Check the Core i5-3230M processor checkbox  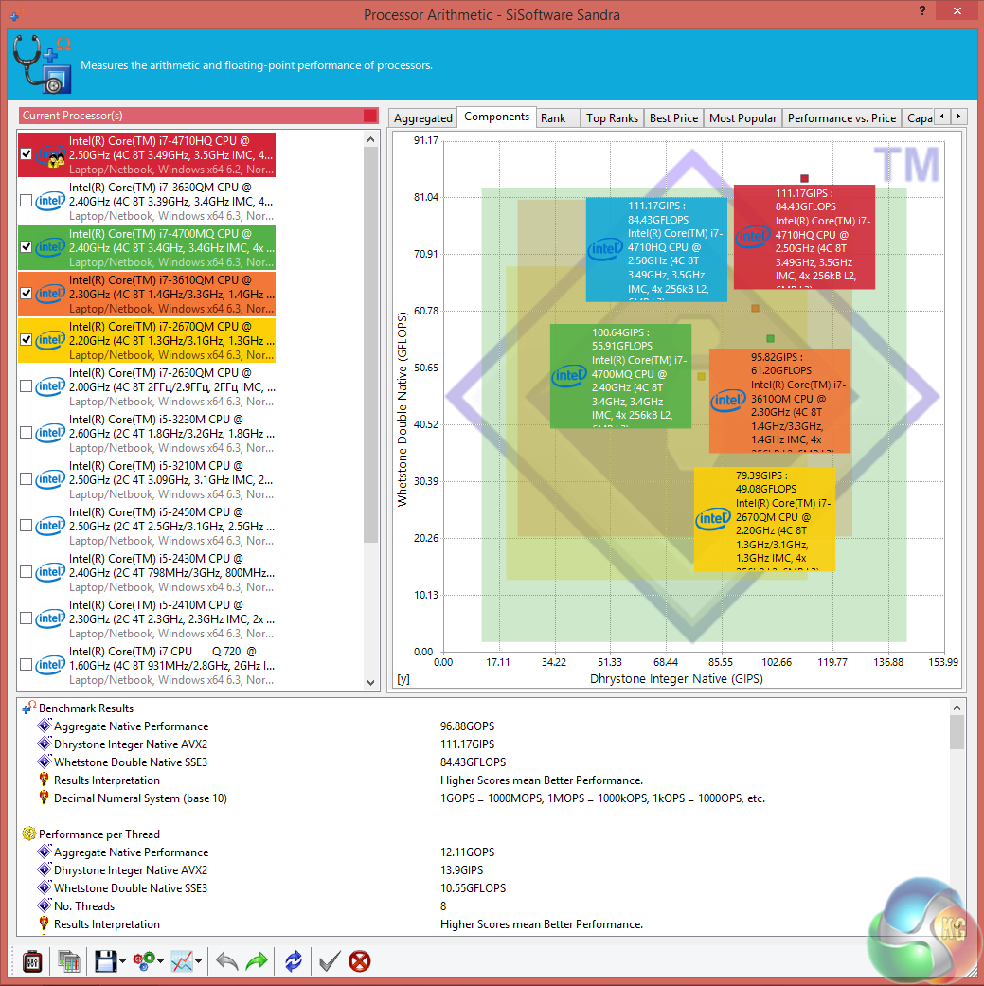pos(26,433)
